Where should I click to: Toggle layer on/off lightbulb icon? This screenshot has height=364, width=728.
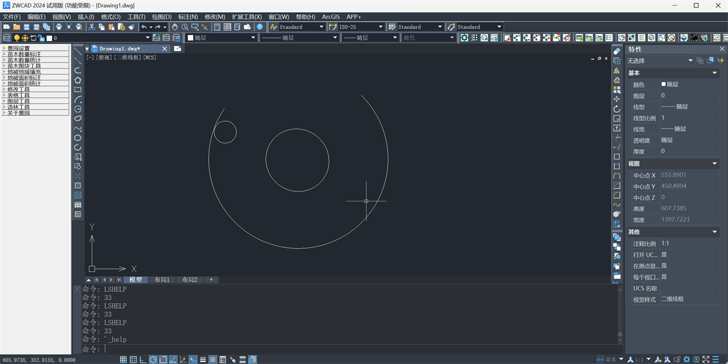click(x=16, y=38)
